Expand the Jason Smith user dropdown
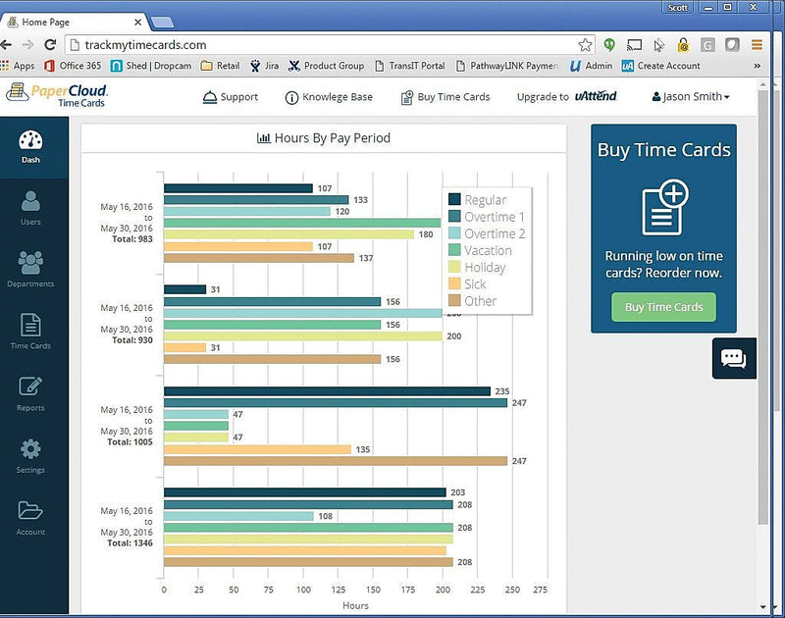Screen dimensions: 785x618 click(691, 96)
